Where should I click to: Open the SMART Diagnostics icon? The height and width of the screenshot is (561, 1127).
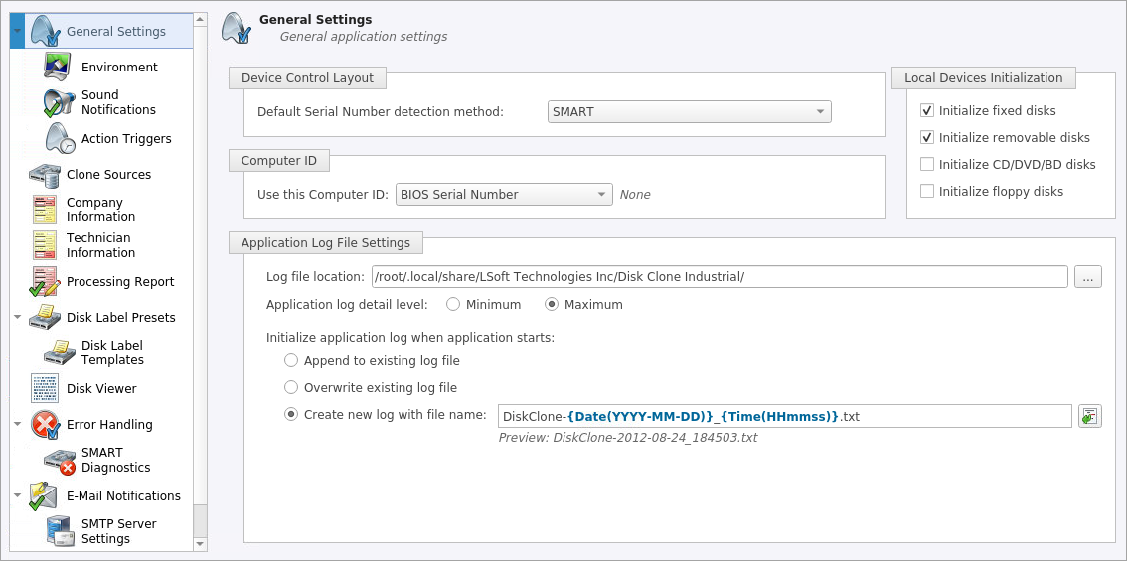coord(59,461)
